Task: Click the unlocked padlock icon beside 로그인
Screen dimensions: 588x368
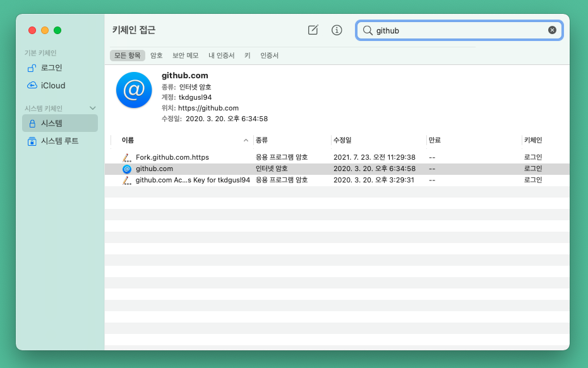Action: (32, 68)
